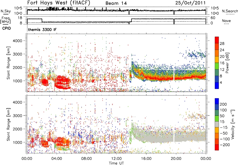Click the 'Beam 14' label

click(x=116, y=3)
